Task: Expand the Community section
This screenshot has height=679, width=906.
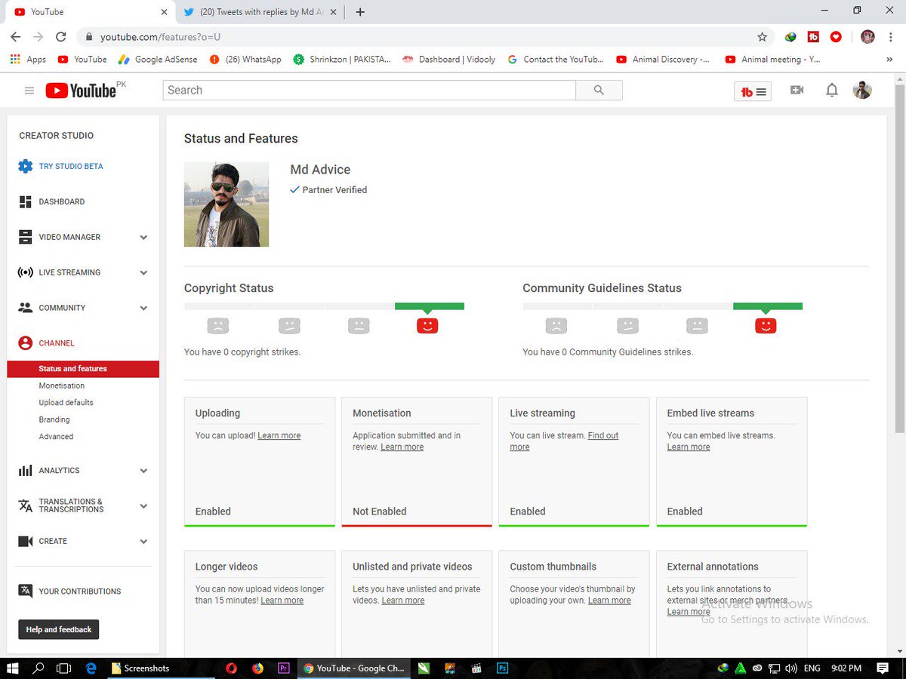Action: [x=143, y=308]
